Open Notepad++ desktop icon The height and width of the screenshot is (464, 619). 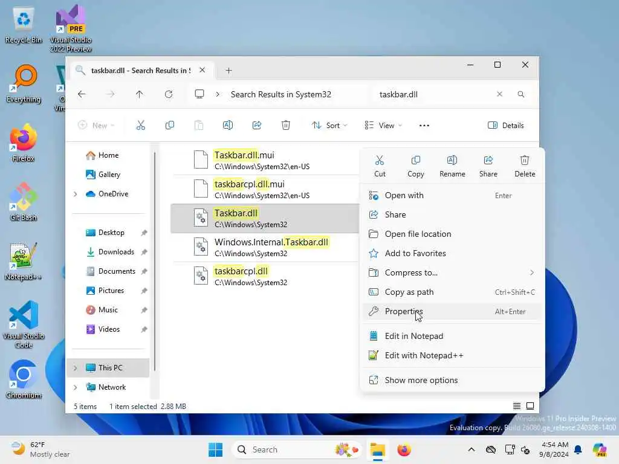24,261
